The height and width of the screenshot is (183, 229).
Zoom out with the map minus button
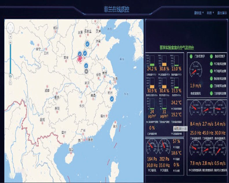pos(11,83)
